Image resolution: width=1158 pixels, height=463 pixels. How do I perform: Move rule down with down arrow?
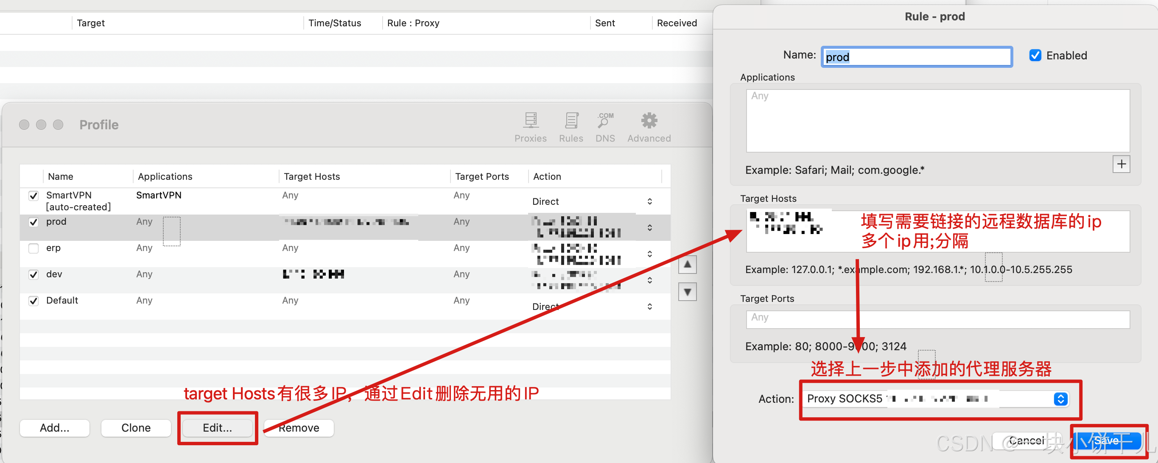pyautogui.click(x=687, y=292)
